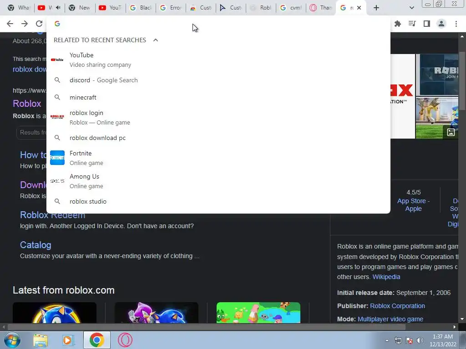466x349 pixels.
Task: Show hidden system tray icons
Action: coord(387,340)
